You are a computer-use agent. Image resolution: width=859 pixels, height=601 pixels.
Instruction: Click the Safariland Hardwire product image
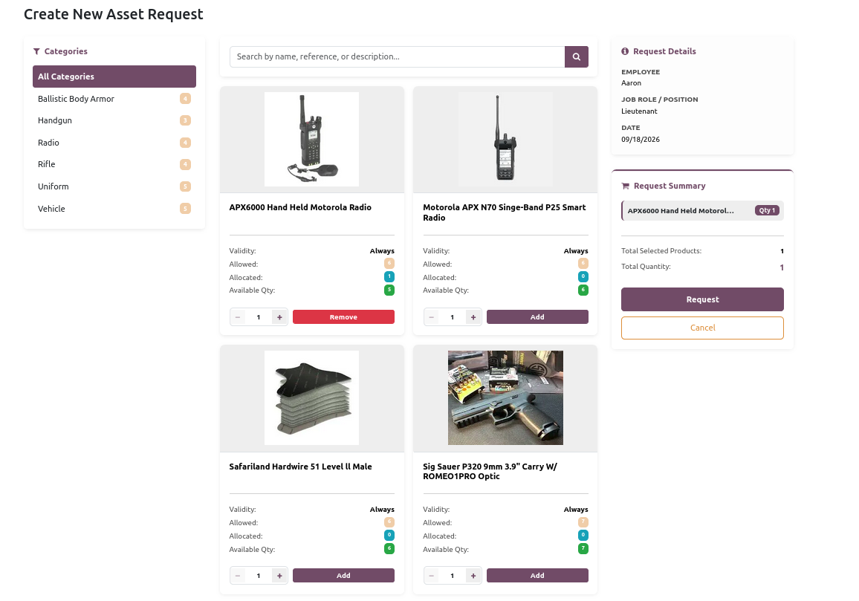(x=311, y=397)
